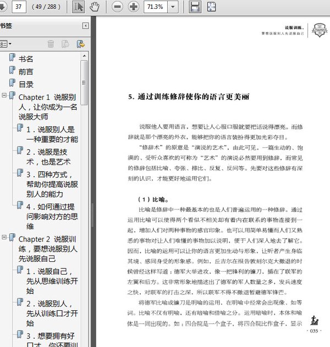Click the page count text (49 / 288)
This screenshot has height=347, width=330.
(46, 7)
